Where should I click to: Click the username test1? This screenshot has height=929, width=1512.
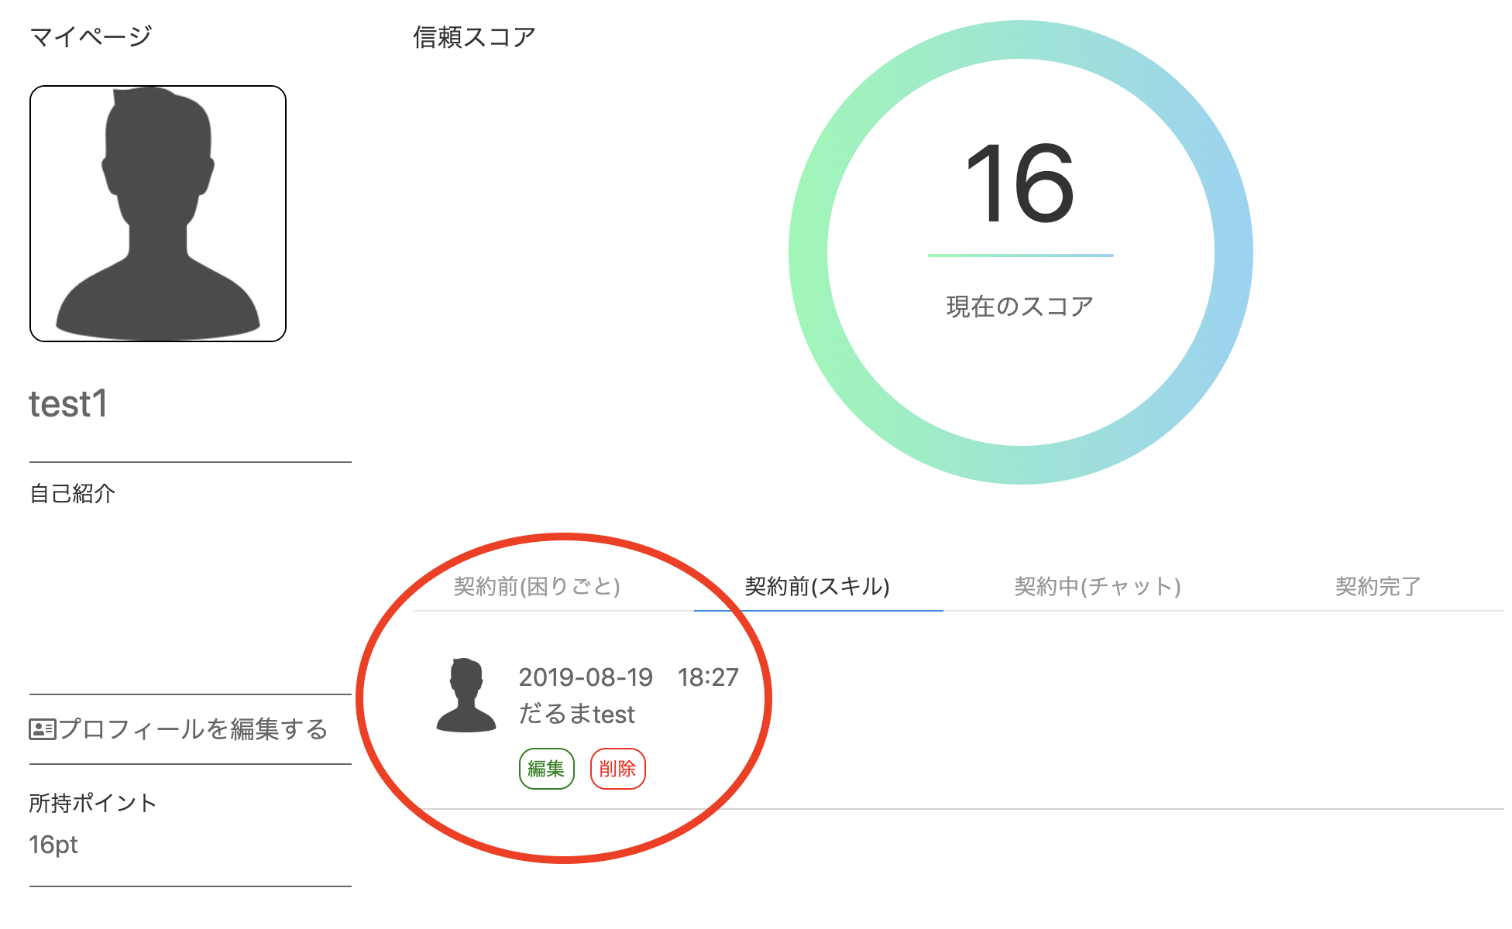click(x=70, y=403)
